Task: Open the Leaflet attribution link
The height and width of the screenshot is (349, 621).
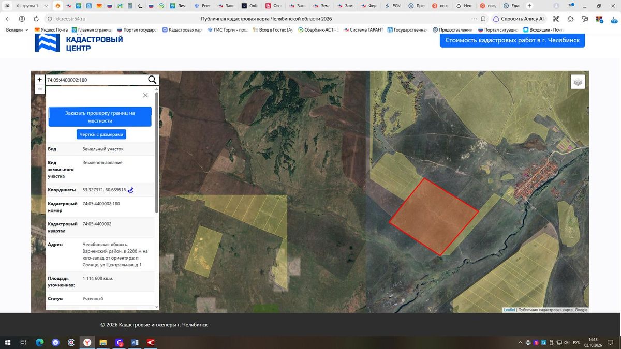Action: click(509, 310)
